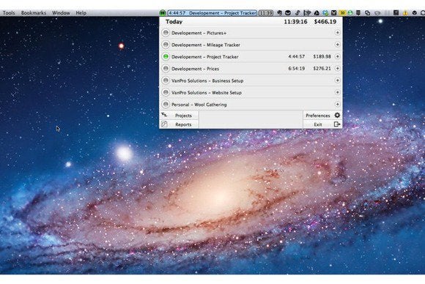Image resolution: width=425 pixels, height=284 pixels.
Task: Start the timer for VanPro Solutions - Website Setup
Action: (166, 92)
